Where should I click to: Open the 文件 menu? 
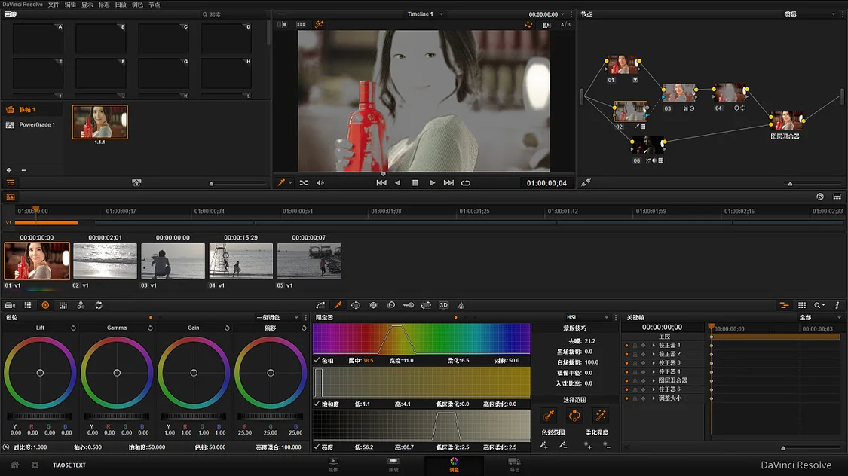tap(54, 5)
